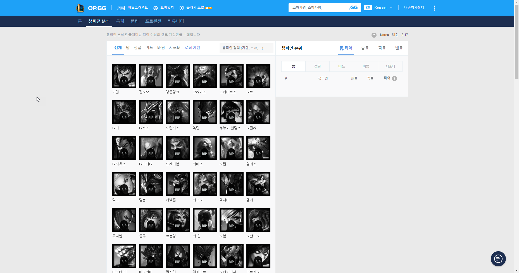Open the 통계 navigation tab
The height and width of the screenshot is (273, 519).
(x=120, y=21)
